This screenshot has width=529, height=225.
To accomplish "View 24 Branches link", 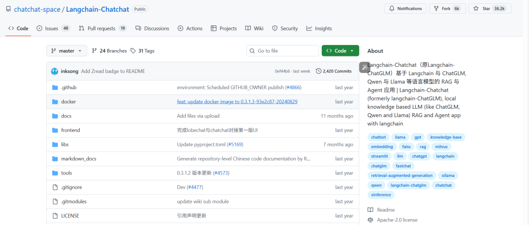I will point(109,50).
